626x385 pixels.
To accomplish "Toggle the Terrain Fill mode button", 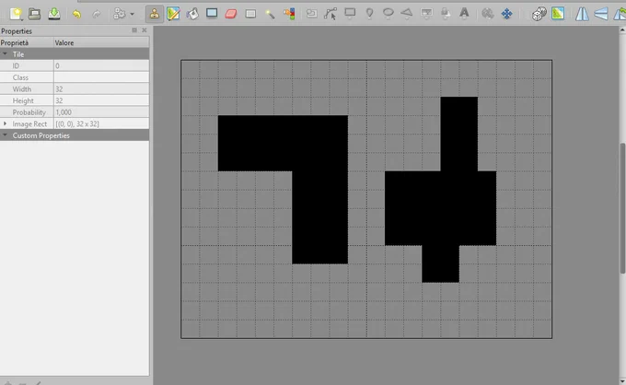I will [x=558, y=14].
